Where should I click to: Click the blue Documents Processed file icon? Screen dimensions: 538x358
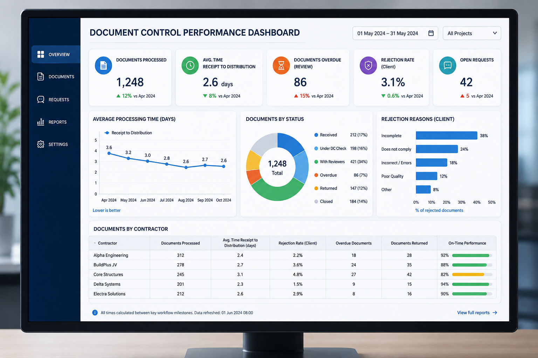tap(103, 65)
